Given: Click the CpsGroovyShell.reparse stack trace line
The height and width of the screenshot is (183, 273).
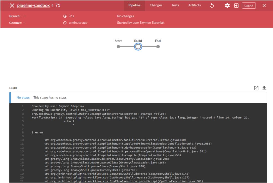Looking at the screenshot, I should point(117,178).
